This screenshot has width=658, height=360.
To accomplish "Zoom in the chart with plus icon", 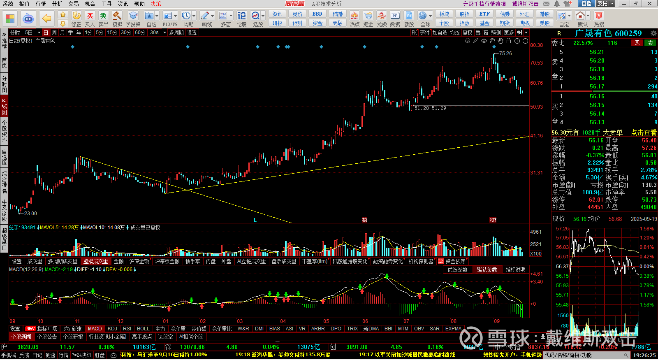I will click(x=517, y=41).
